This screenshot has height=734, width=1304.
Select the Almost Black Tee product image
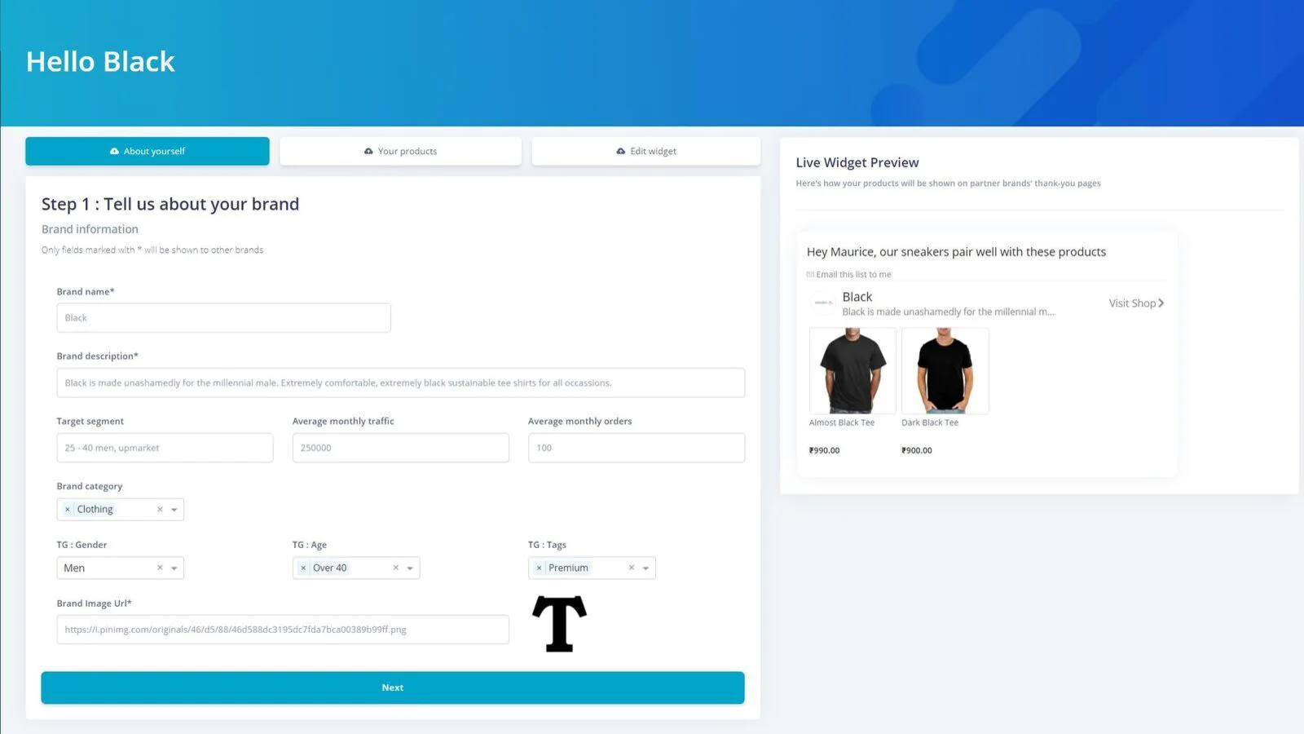coord(852,371)
